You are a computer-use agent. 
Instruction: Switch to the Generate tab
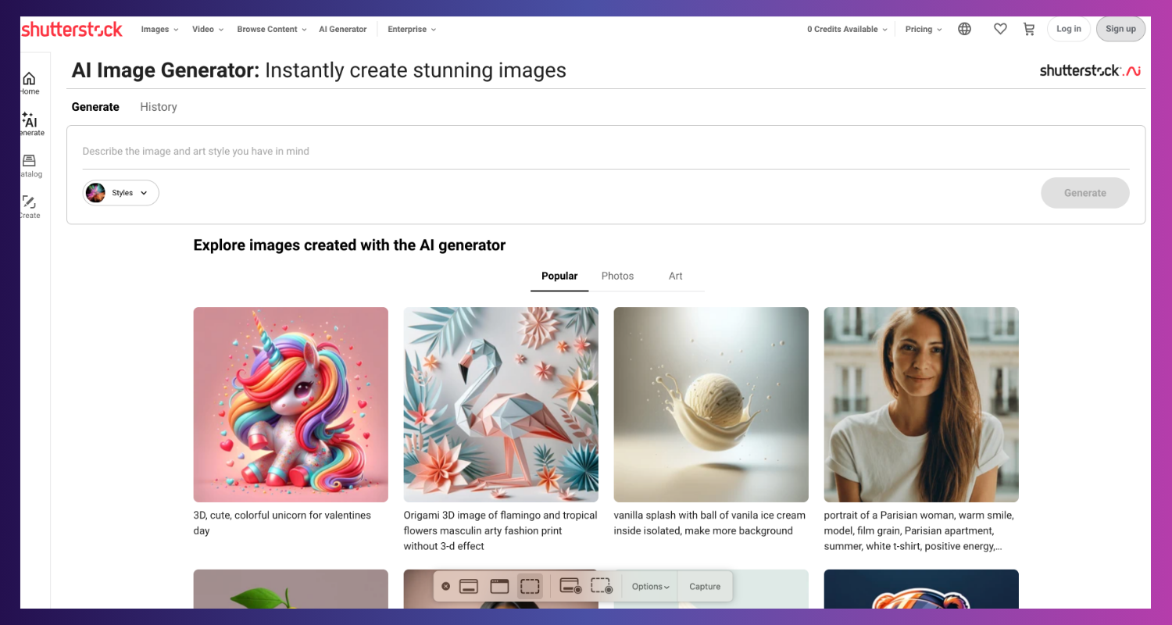[95, 107]
